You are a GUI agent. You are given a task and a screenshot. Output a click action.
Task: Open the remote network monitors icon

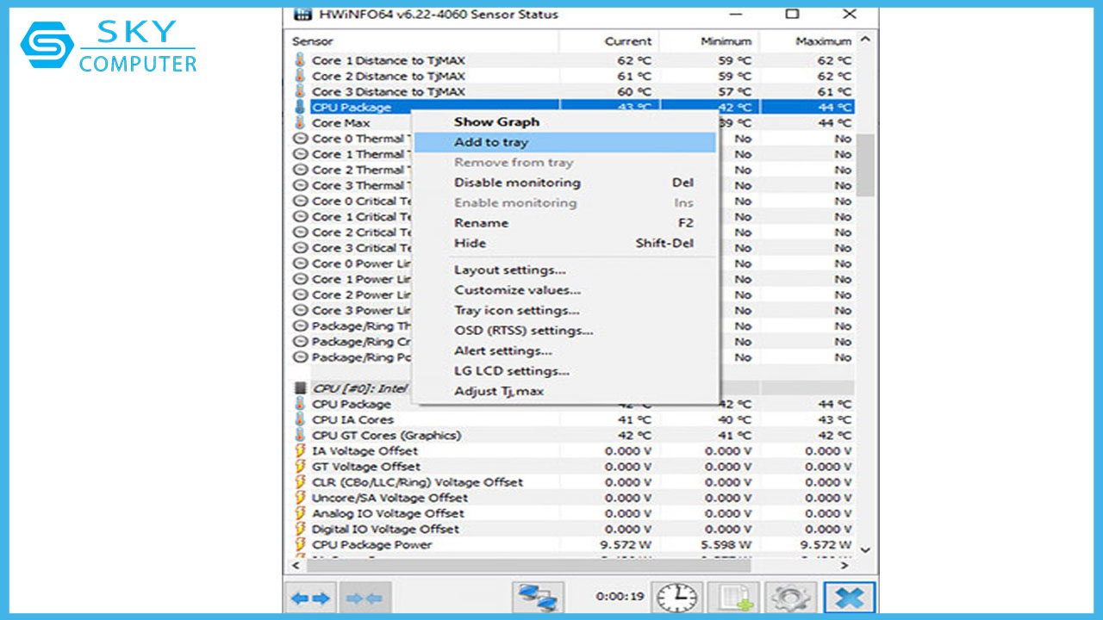[537, 598]
